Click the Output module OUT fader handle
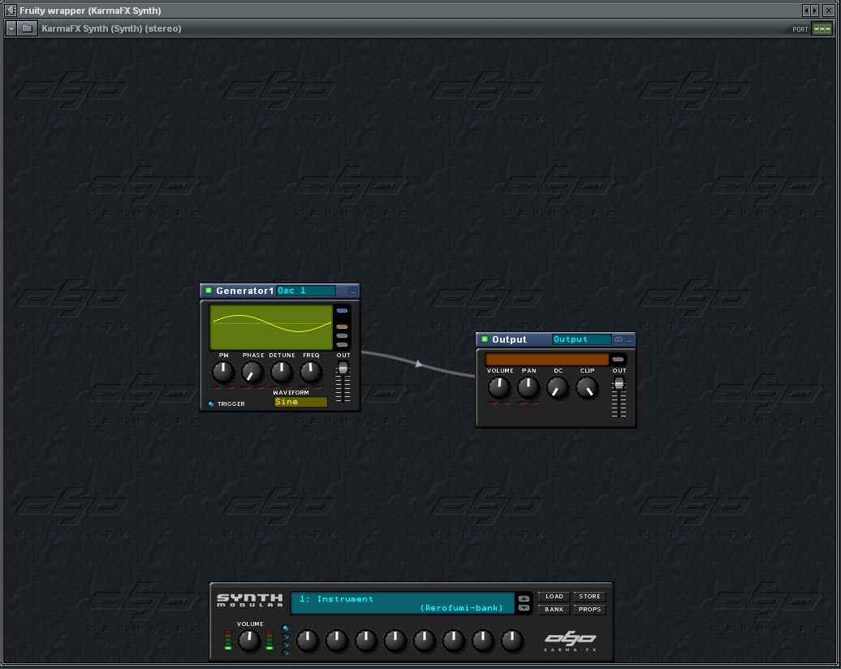The height and width of the screenshot is (669, 841). [x=619, y=383]
